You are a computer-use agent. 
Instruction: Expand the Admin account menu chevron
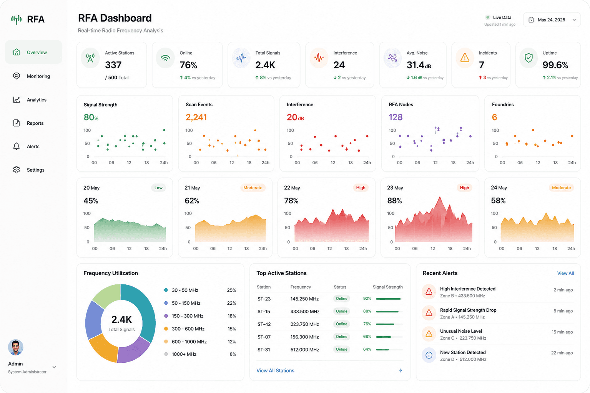click(x=54, y=367)
